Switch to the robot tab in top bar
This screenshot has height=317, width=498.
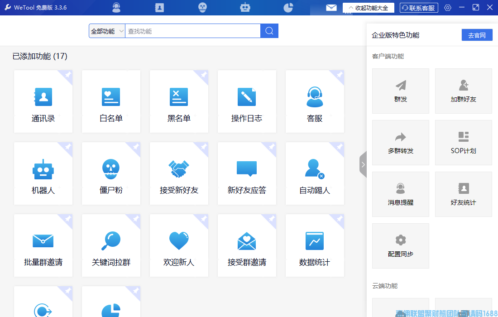[x=245, y=8]
